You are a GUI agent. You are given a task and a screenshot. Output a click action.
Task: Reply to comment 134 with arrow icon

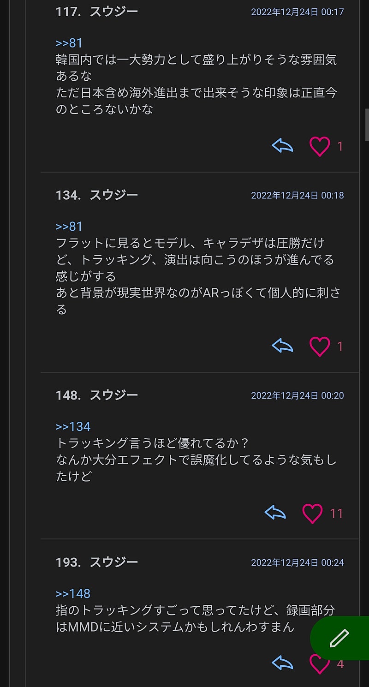click(x=283, y=346)
